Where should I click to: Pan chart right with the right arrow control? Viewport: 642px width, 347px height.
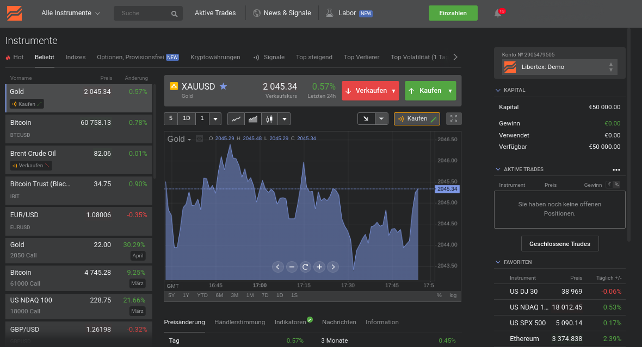[334, 267]
